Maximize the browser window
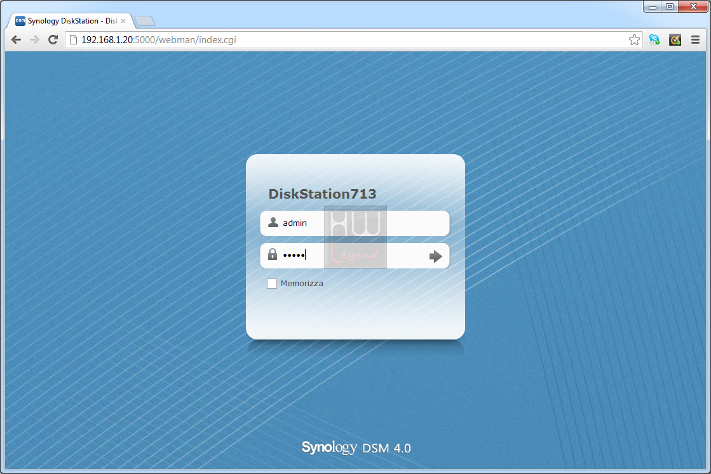Screen dimensions: 711x474 tap(670, 7)
